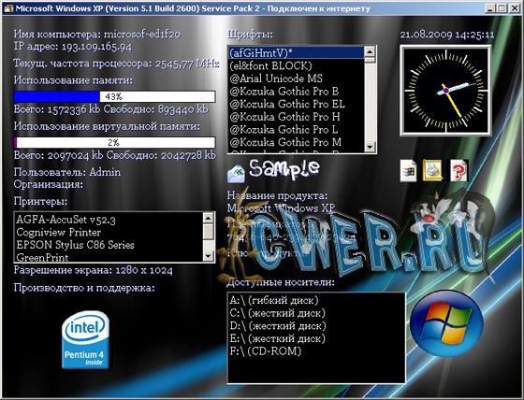Select @Kozuka Gothic Pro B font
The image size is (524, 400).
pos(297,91)
